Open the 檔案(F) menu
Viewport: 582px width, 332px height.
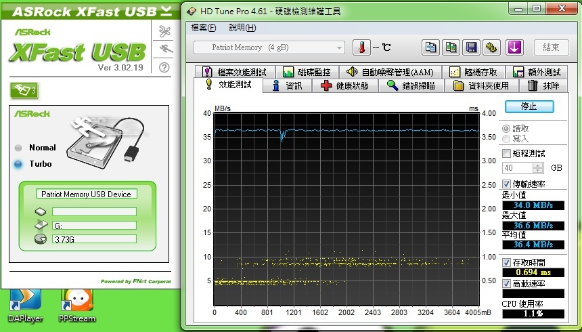click(204, 28)
